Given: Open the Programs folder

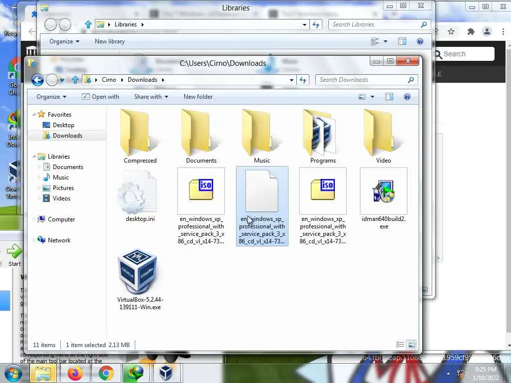Looking at the screenshot, I should click(323, 136).
